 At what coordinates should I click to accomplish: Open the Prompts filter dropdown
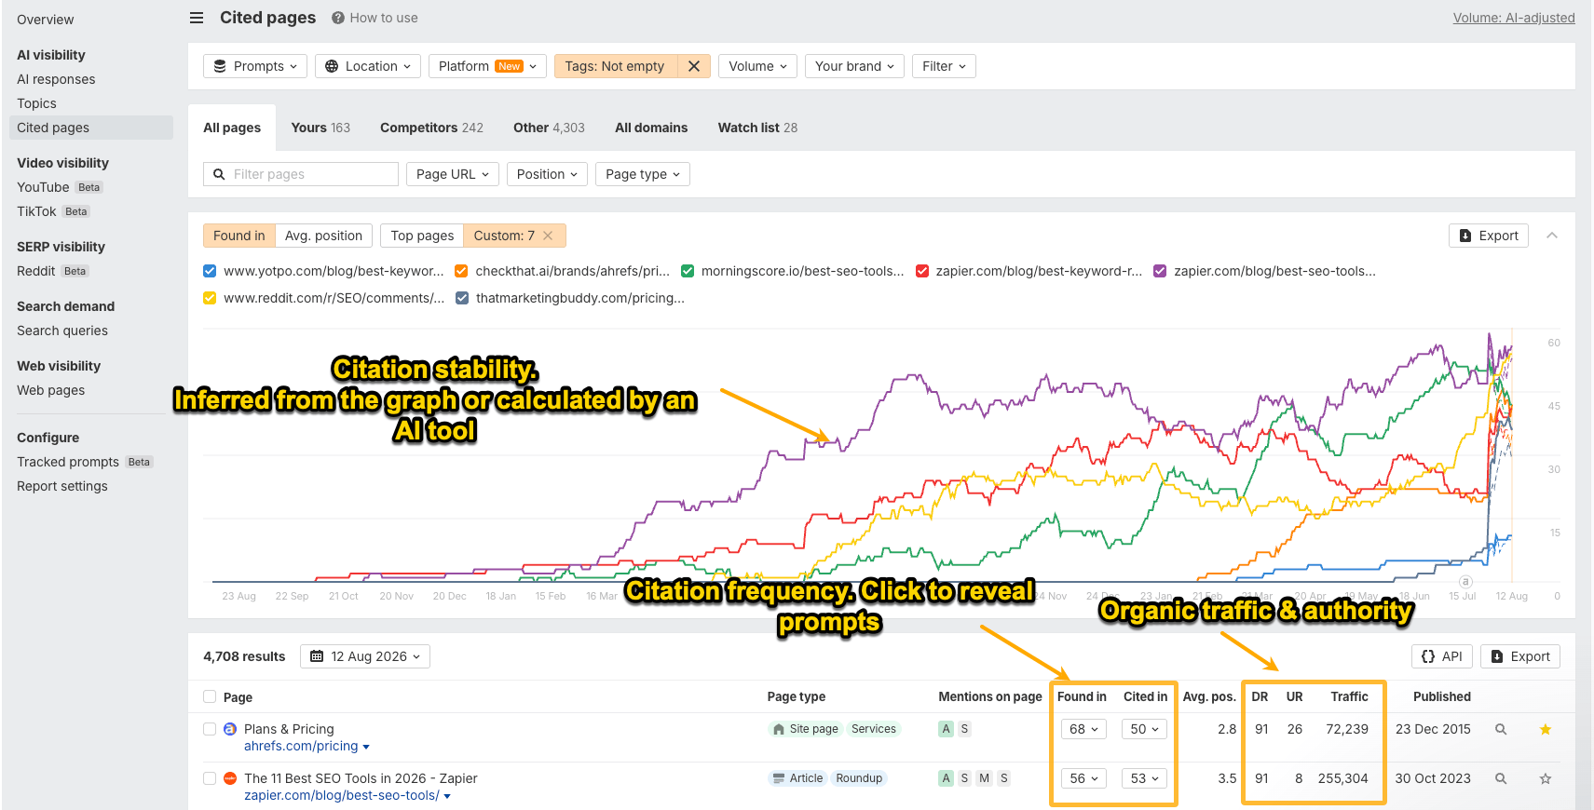tap(255, 66)
